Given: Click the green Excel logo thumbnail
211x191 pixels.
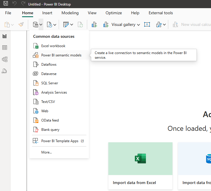Looking at the screenshot, I should (140, 158).
